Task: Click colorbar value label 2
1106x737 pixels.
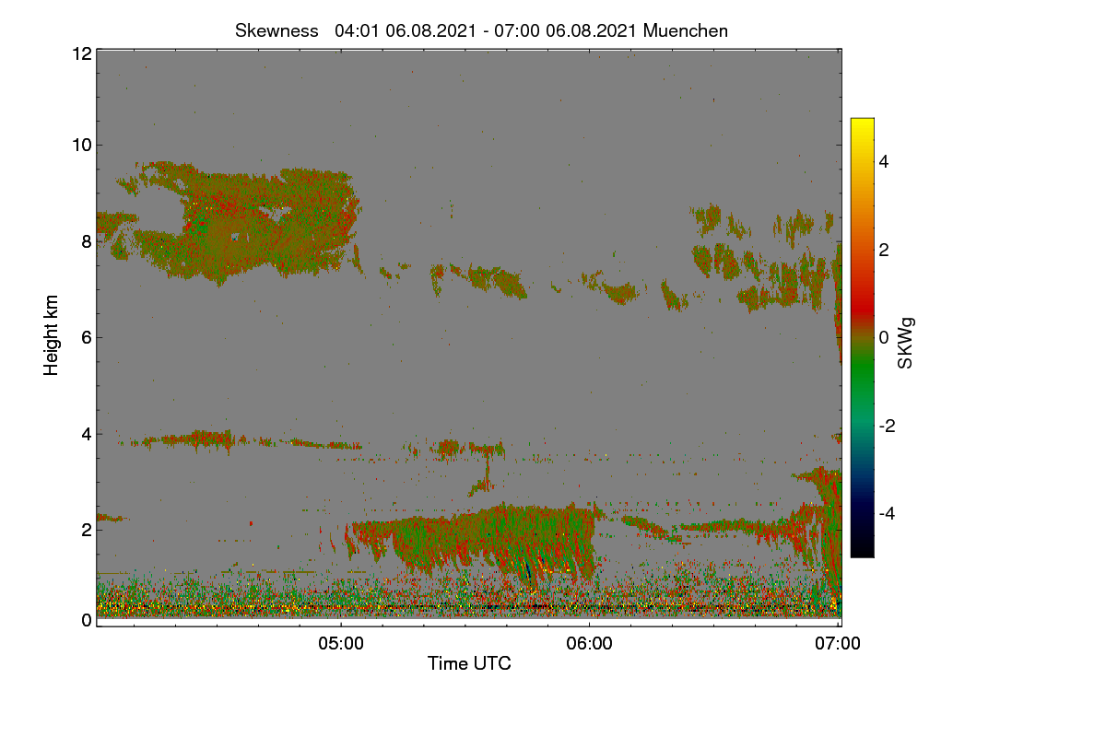Action: [x=885, y=250]
